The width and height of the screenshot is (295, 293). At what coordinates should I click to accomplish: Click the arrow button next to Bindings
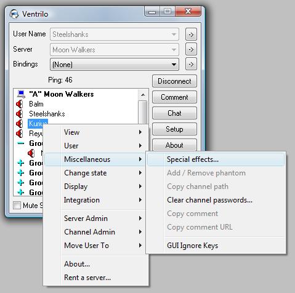coord(191,64)
